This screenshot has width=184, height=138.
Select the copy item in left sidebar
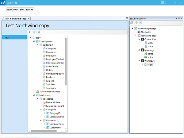[x=14, y=37]
